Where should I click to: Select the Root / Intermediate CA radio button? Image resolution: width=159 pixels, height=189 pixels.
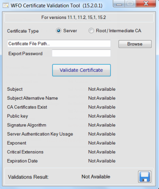point(91,31)
